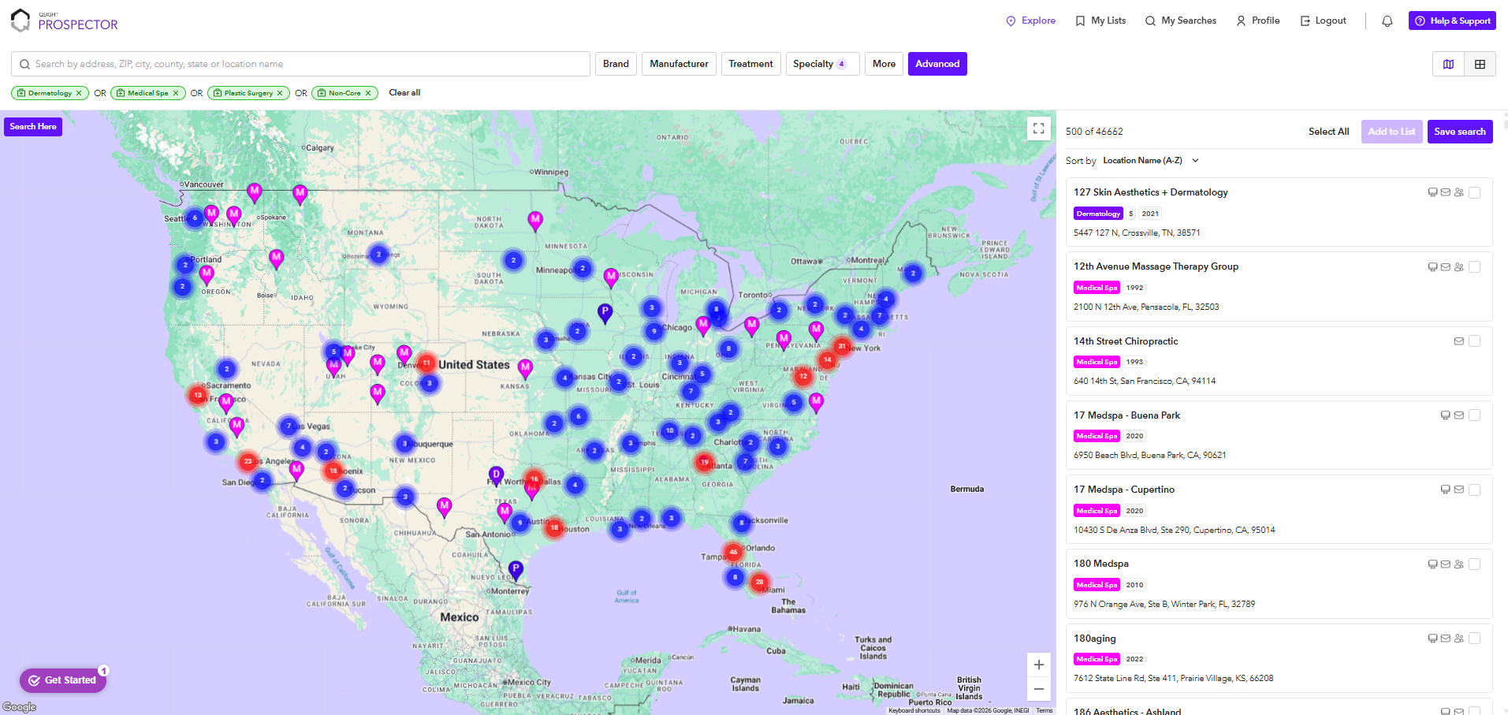Open My Searches
The image size is (1508, 715).
click(x=1180, y=20)
